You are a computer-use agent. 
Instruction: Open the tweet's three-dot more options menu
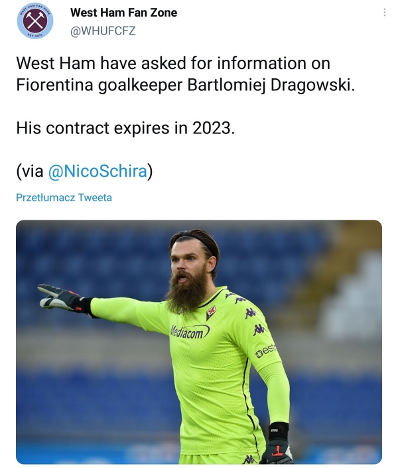[384, 13]
